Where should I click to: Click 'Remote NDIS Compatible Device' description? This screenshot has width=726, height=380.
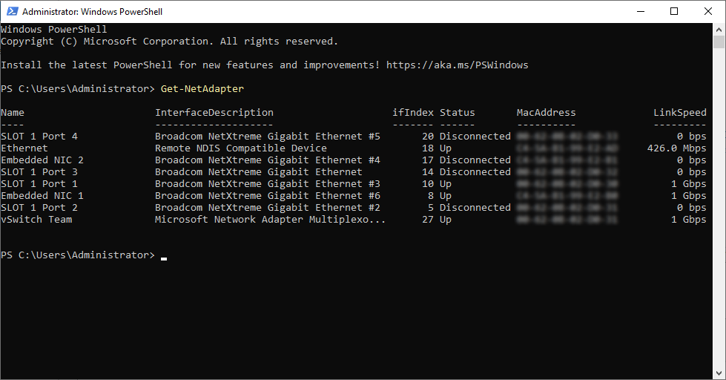pos(241,148)
